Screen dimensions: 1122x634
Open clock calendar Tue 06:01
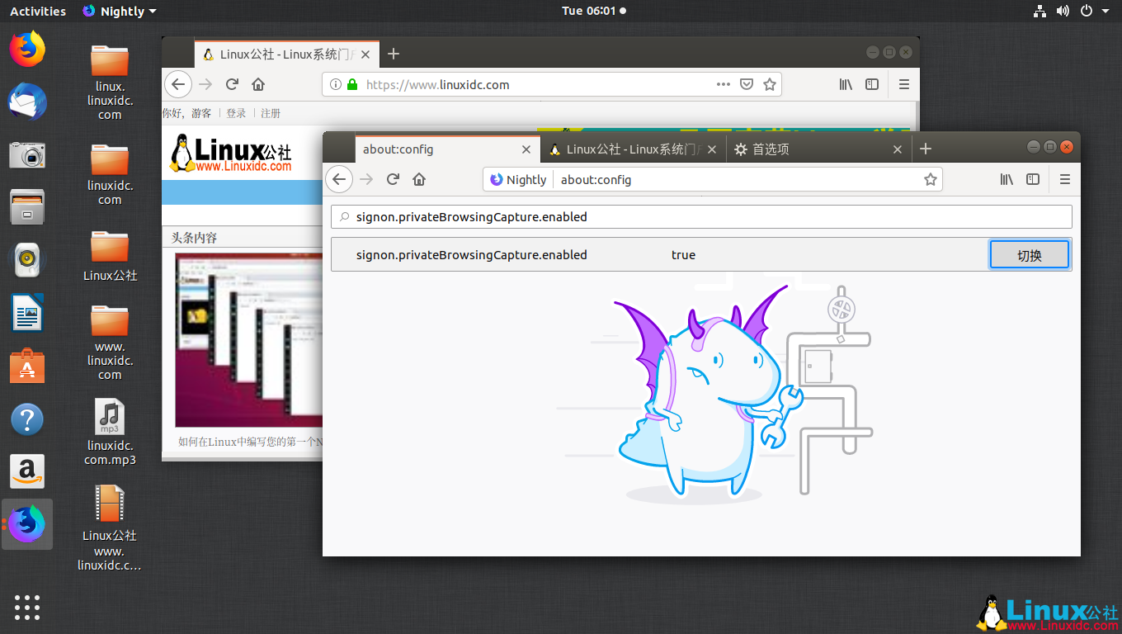[x=594, y=11]
